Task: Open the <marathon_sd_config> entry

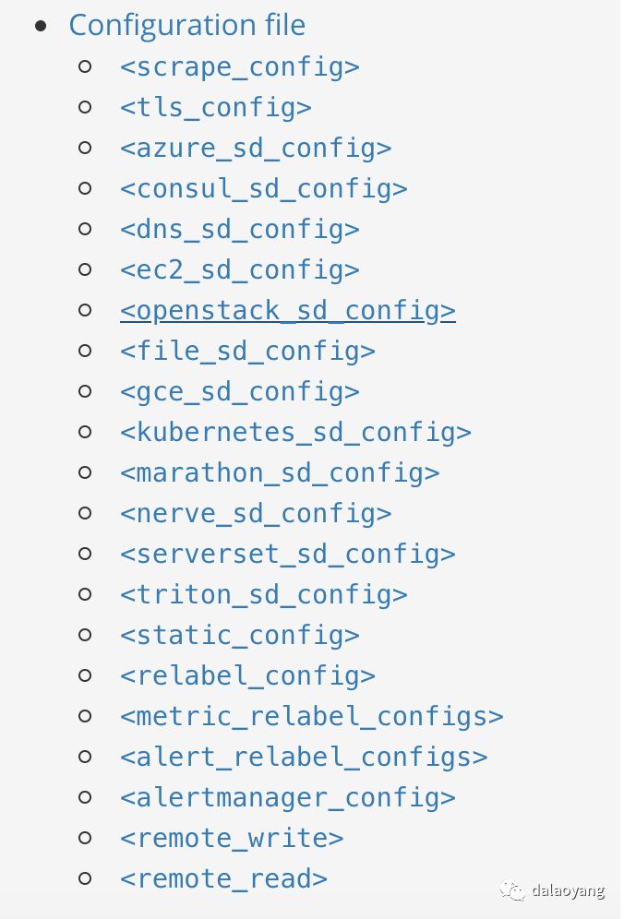Action: point(280,473)
